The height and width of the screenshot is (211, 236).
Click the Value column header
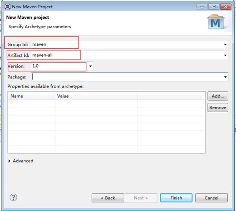[x=96, y=96]
